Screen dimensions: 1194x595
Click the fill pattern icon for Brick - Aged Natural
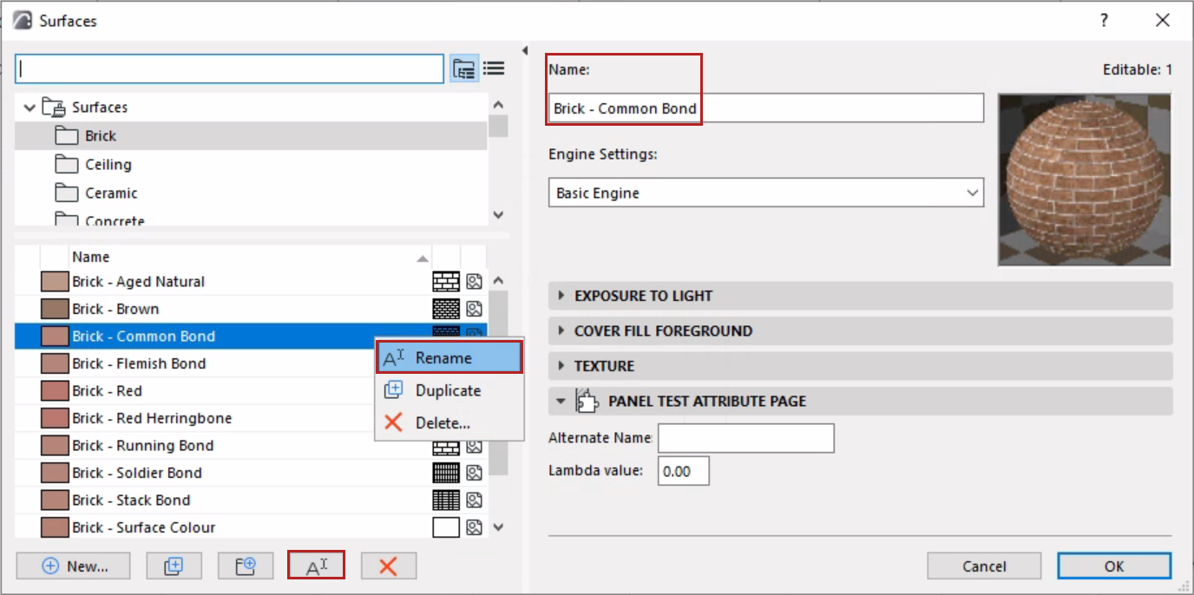point(446,282)
